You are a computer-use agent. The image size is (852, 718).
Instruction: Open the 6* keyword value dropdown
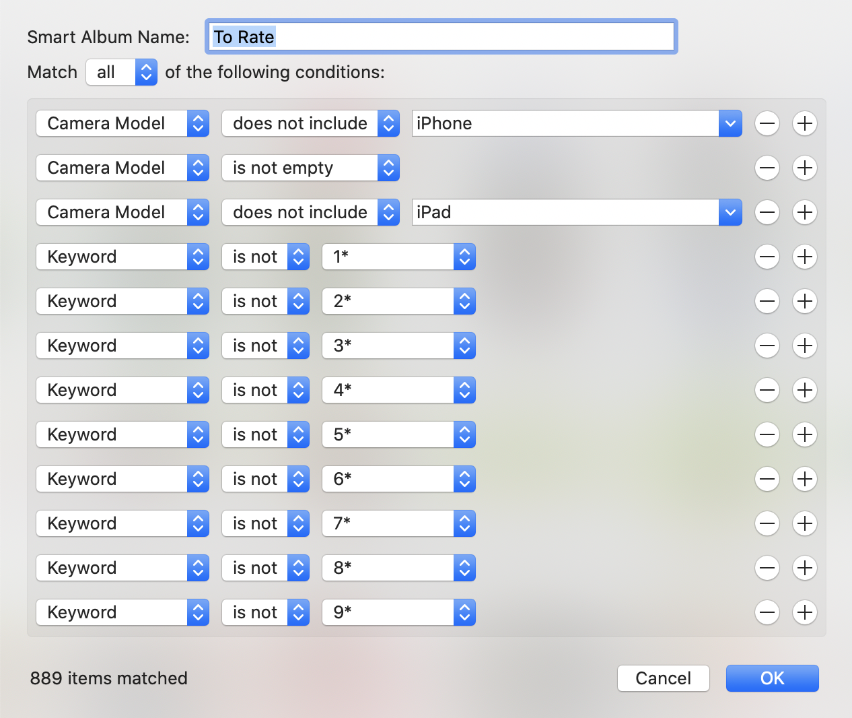click(398, 479)
